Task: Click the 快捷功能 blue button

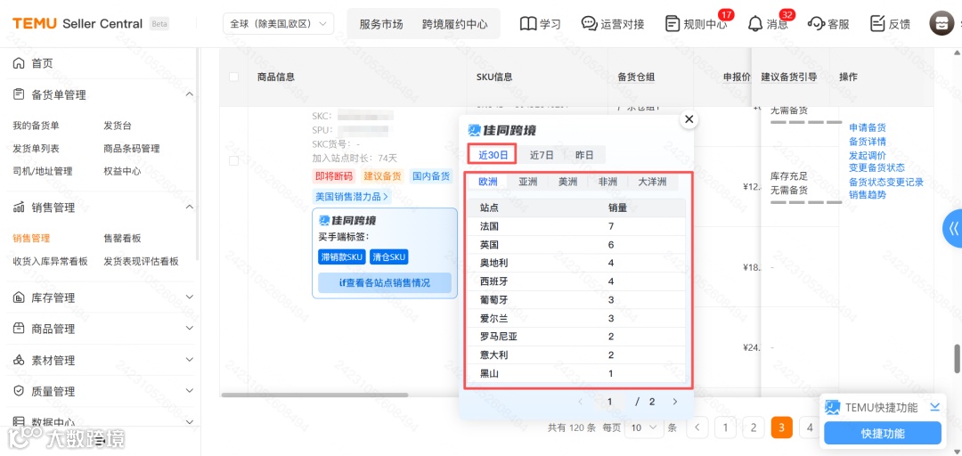Action: (x=882, y=434)
